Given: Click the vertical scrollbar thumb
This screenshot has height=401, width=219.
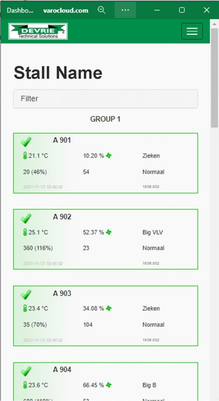Looking at the screenshot, I should point(215,77).
